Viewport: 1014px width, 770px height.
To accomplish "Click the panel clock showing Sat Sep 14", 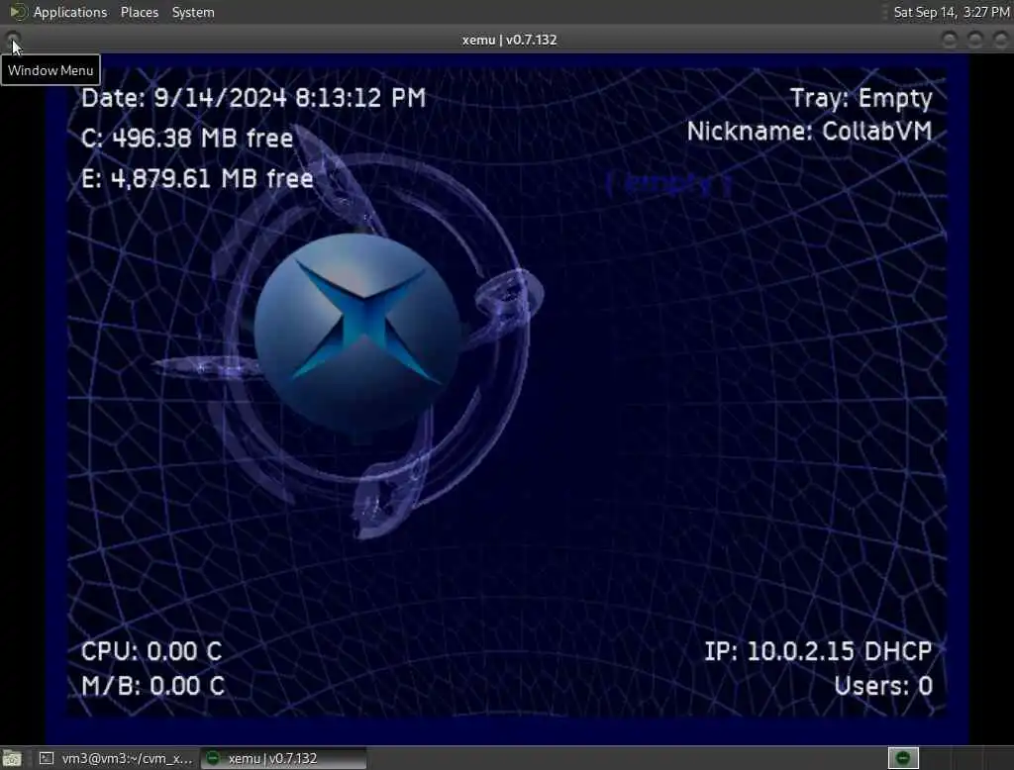I will point(952,12).
